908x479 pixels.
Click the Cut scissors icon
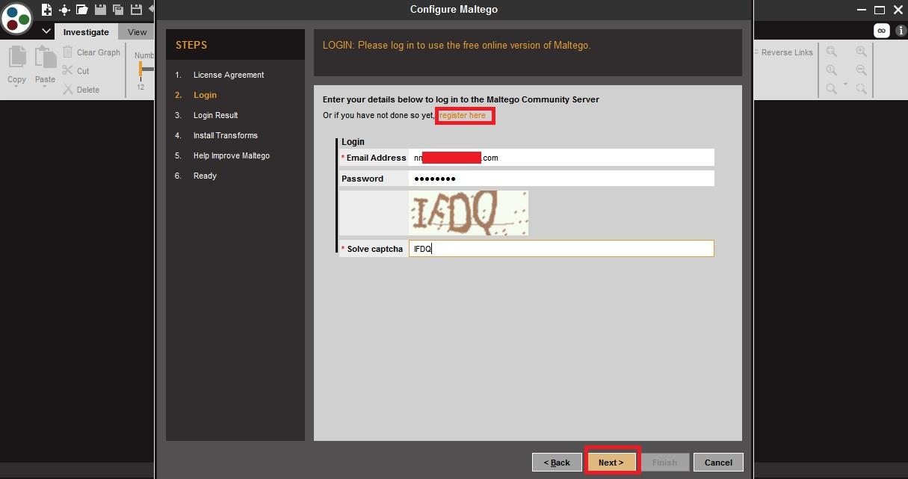[x=68, y=71]
